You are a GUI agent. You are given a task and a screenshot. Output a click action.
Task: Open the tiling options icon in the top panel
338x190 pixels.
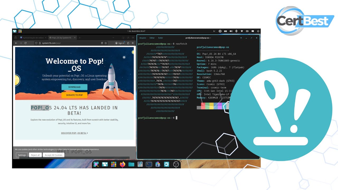coord(226,31)
